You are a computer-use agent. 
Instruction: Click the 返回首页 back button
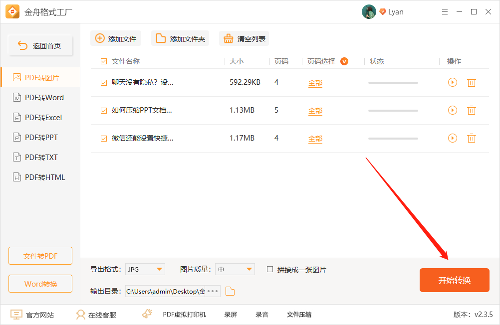(40, 45)
